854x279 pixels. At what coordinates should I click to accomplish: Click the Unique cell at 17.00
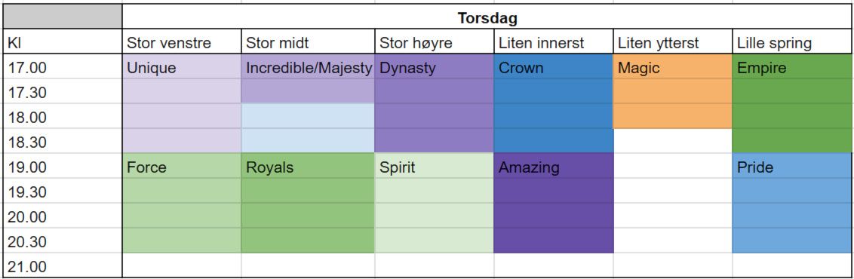point(182,66)
